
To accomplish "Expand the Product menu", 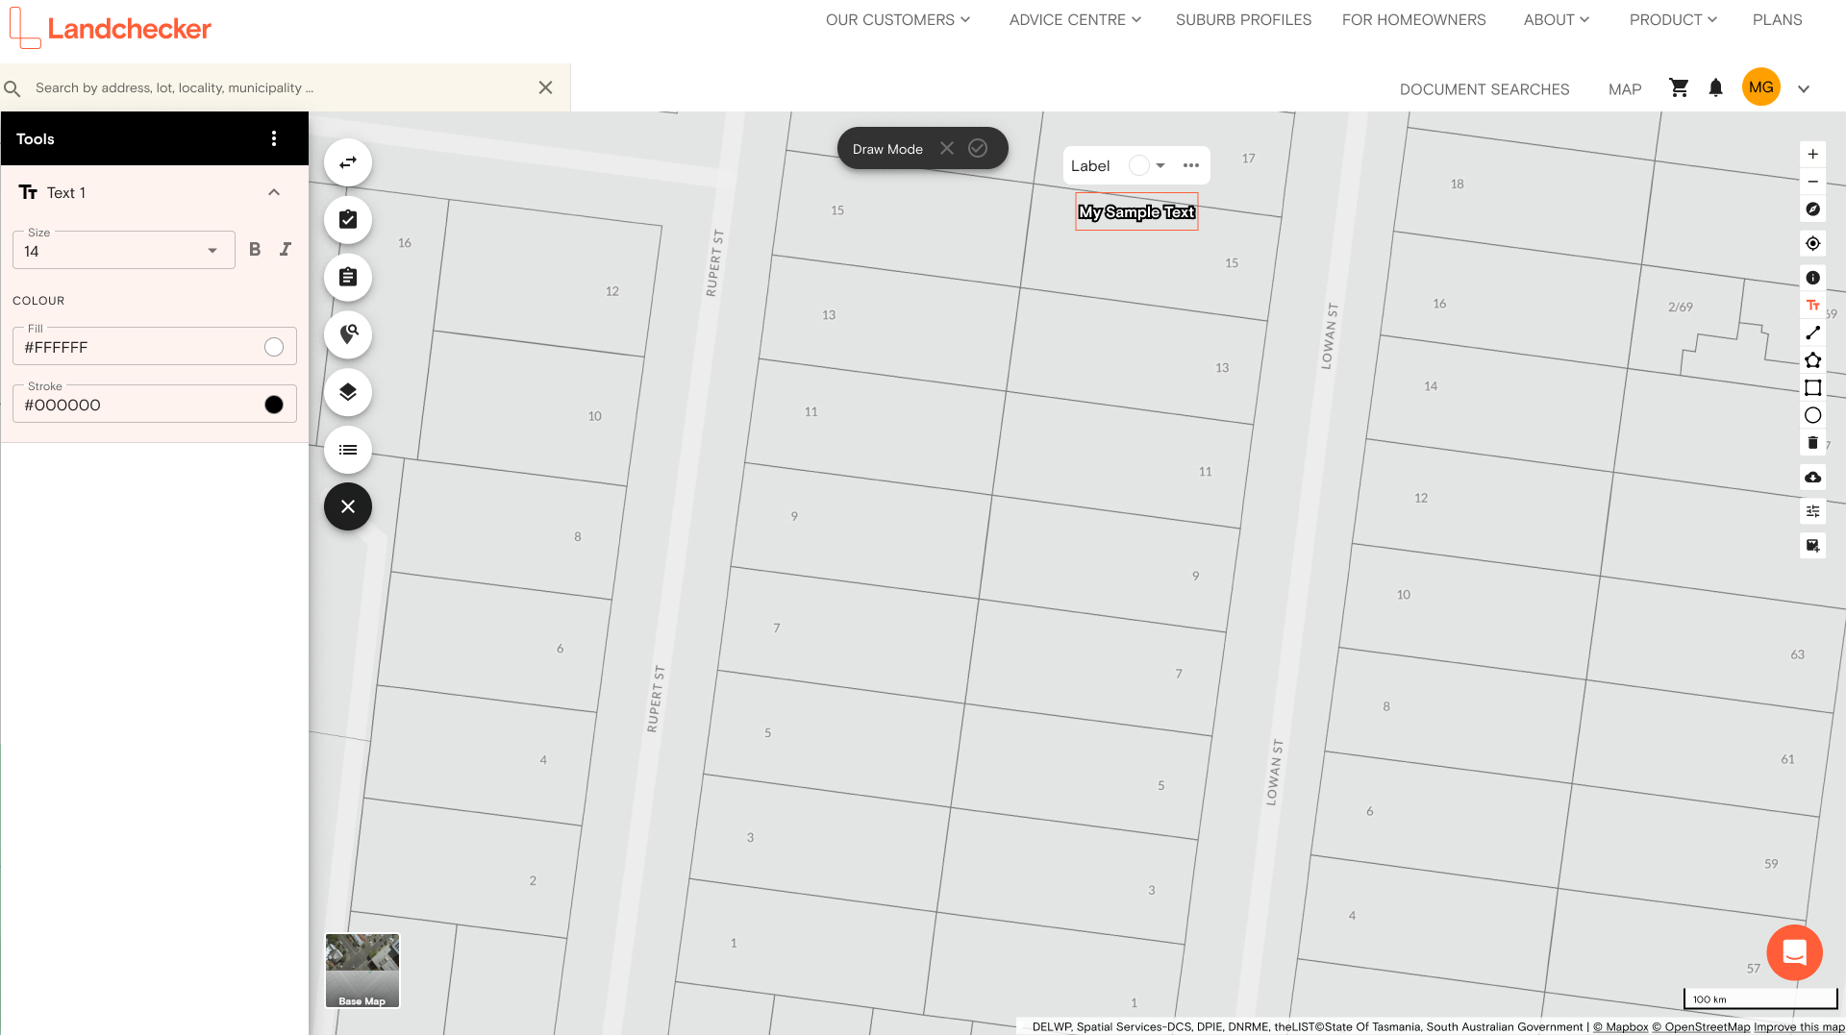I will [x=1673, y=19].
